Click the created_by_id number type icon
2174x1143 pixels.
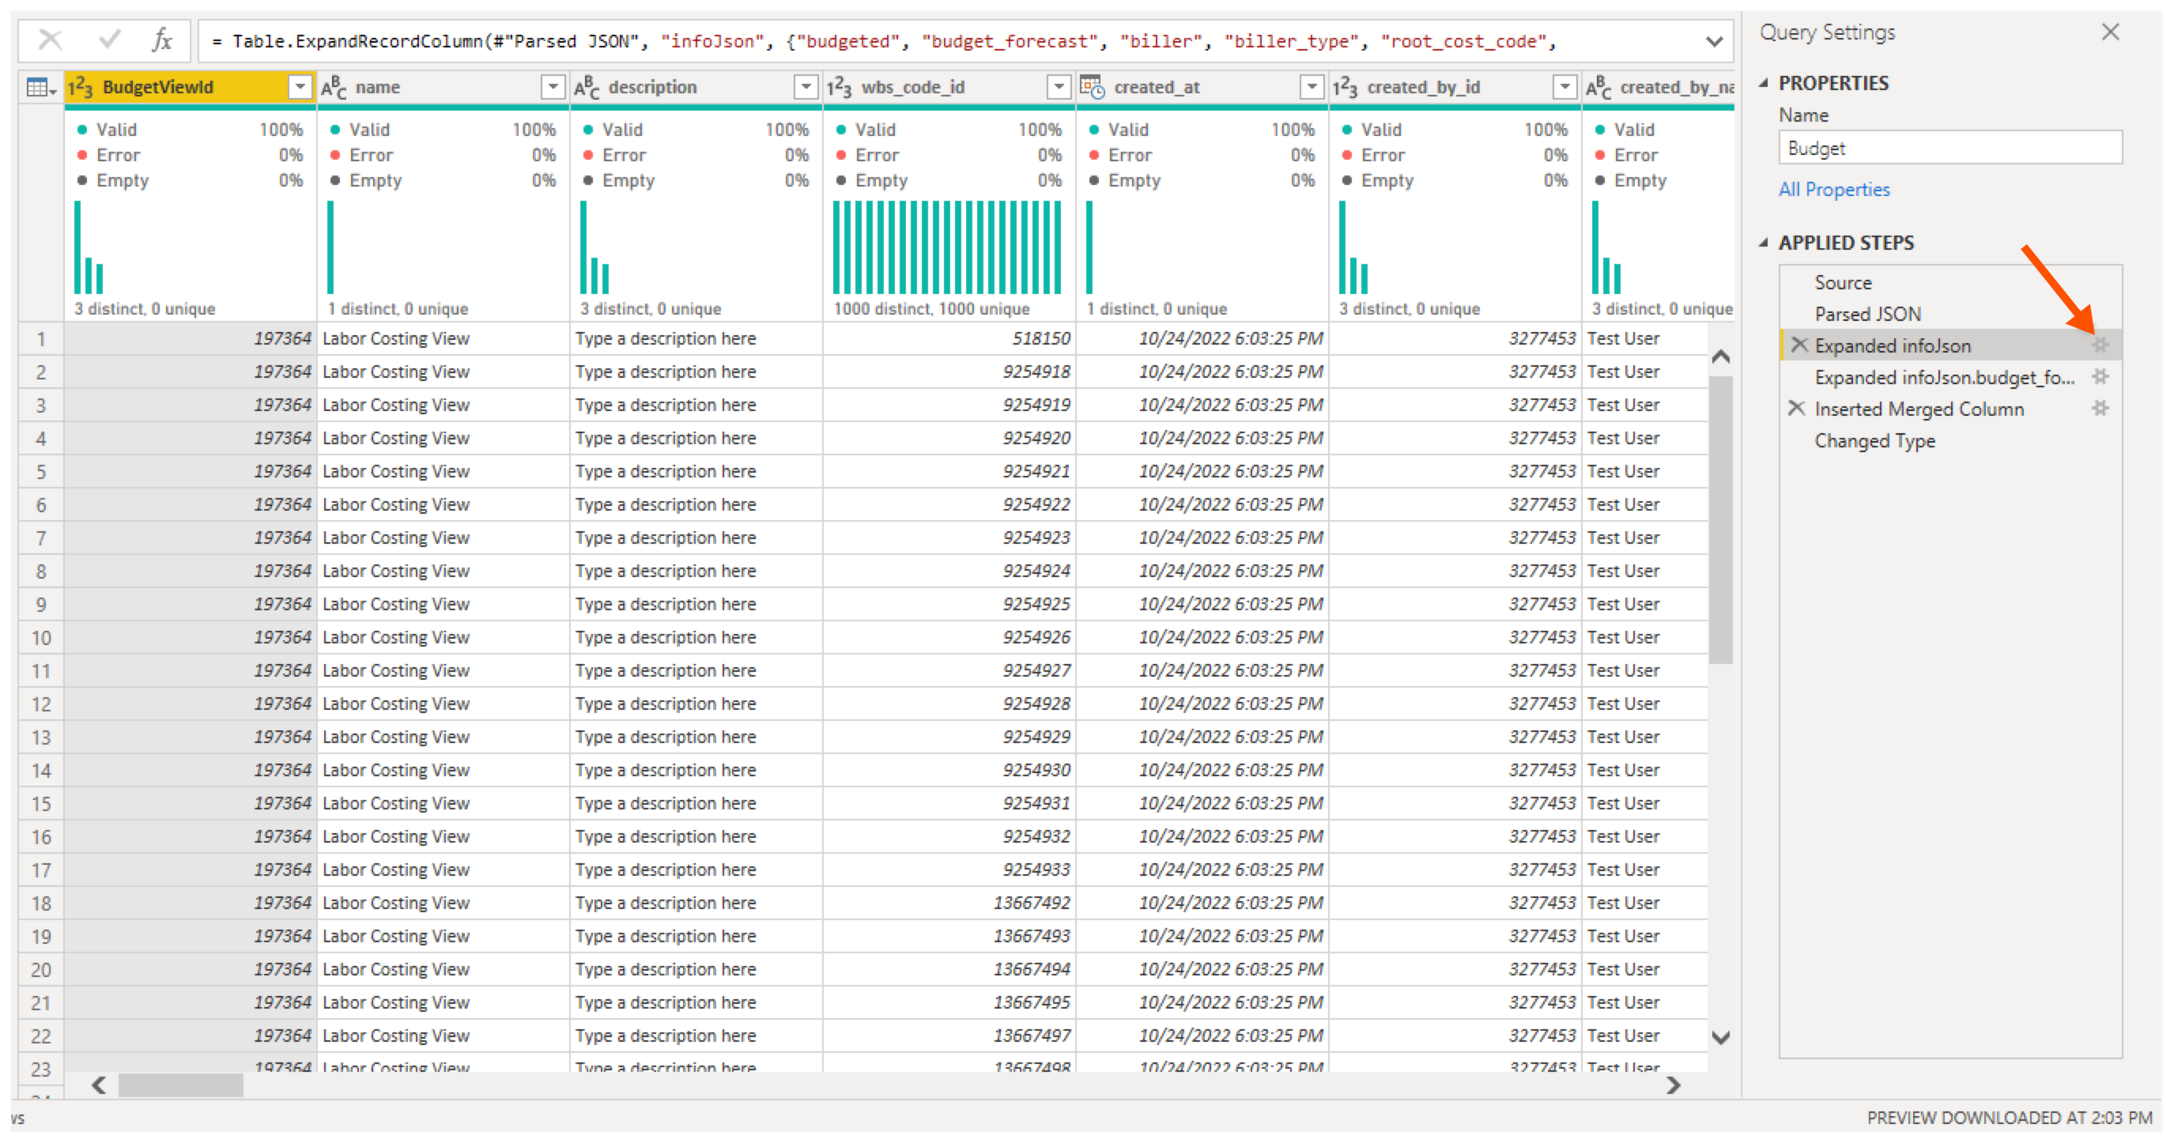1346,87
